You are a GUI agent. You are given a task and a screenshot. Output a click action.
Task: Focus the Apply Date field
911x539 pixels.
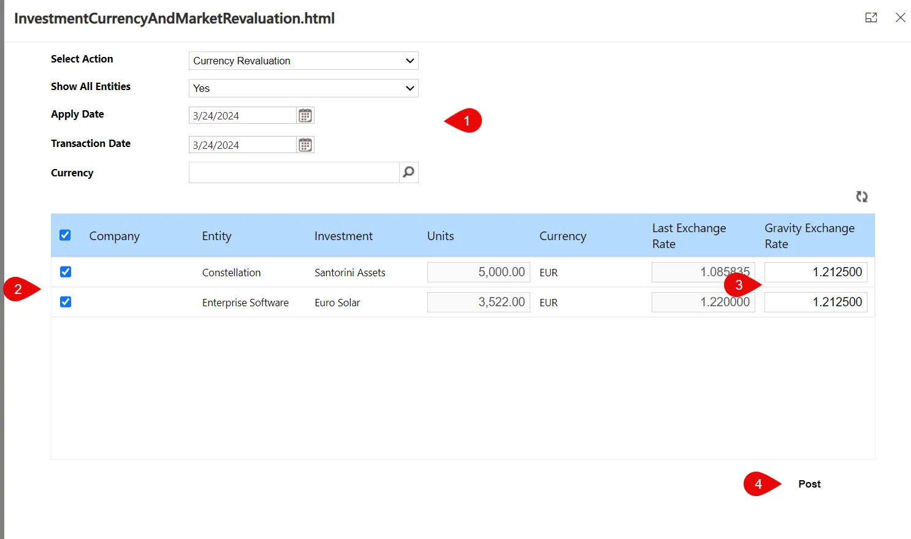click(x=243, y=115)
